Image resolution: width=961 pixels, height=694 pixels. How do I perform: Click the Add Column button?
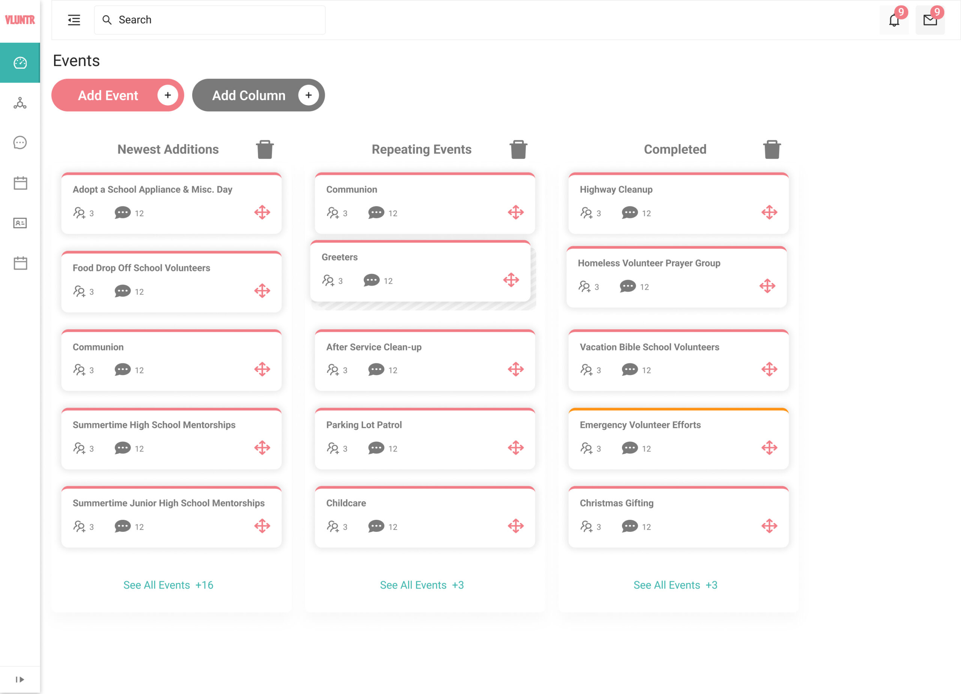(x=258, y=95)
